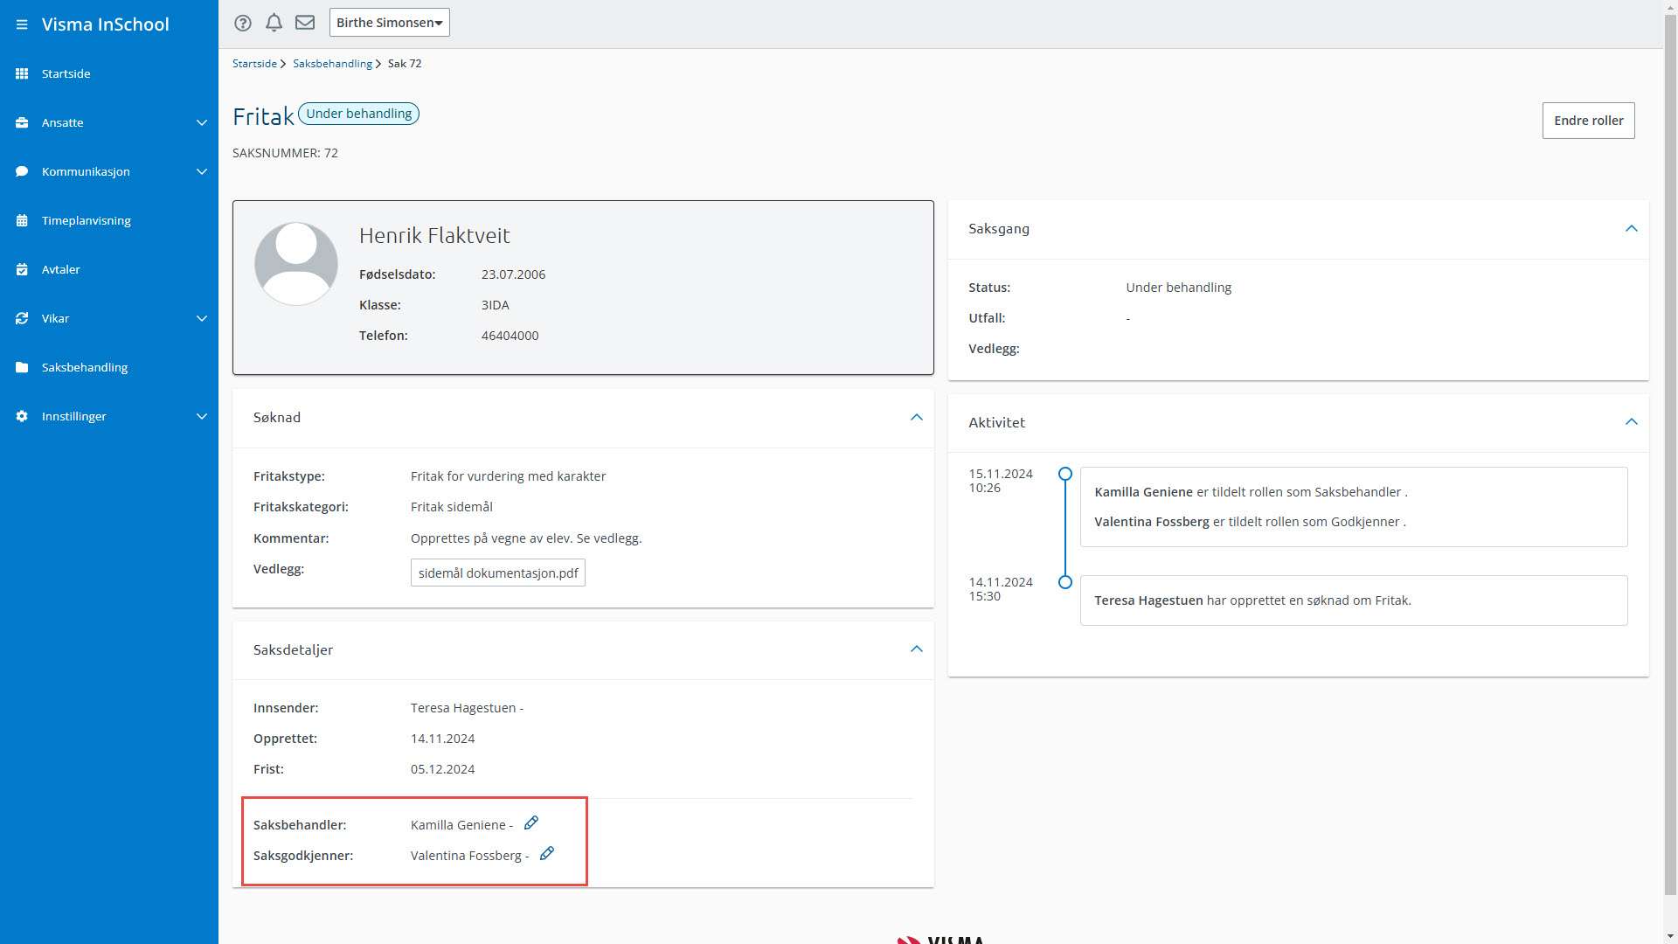Open the messages envelope icon
This screenshot has height=944, width=1678.
click(305, 23)
